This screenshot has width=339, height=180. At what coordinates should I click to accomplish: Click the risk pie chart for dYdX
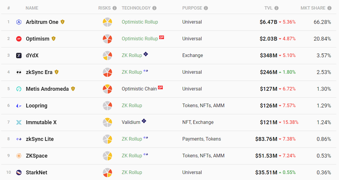[x=107, y=56]
